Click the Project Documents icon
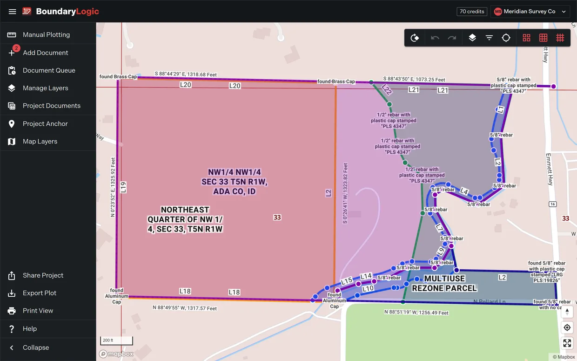This screenshot has width=577, height=361. click(x=12, y=106)
